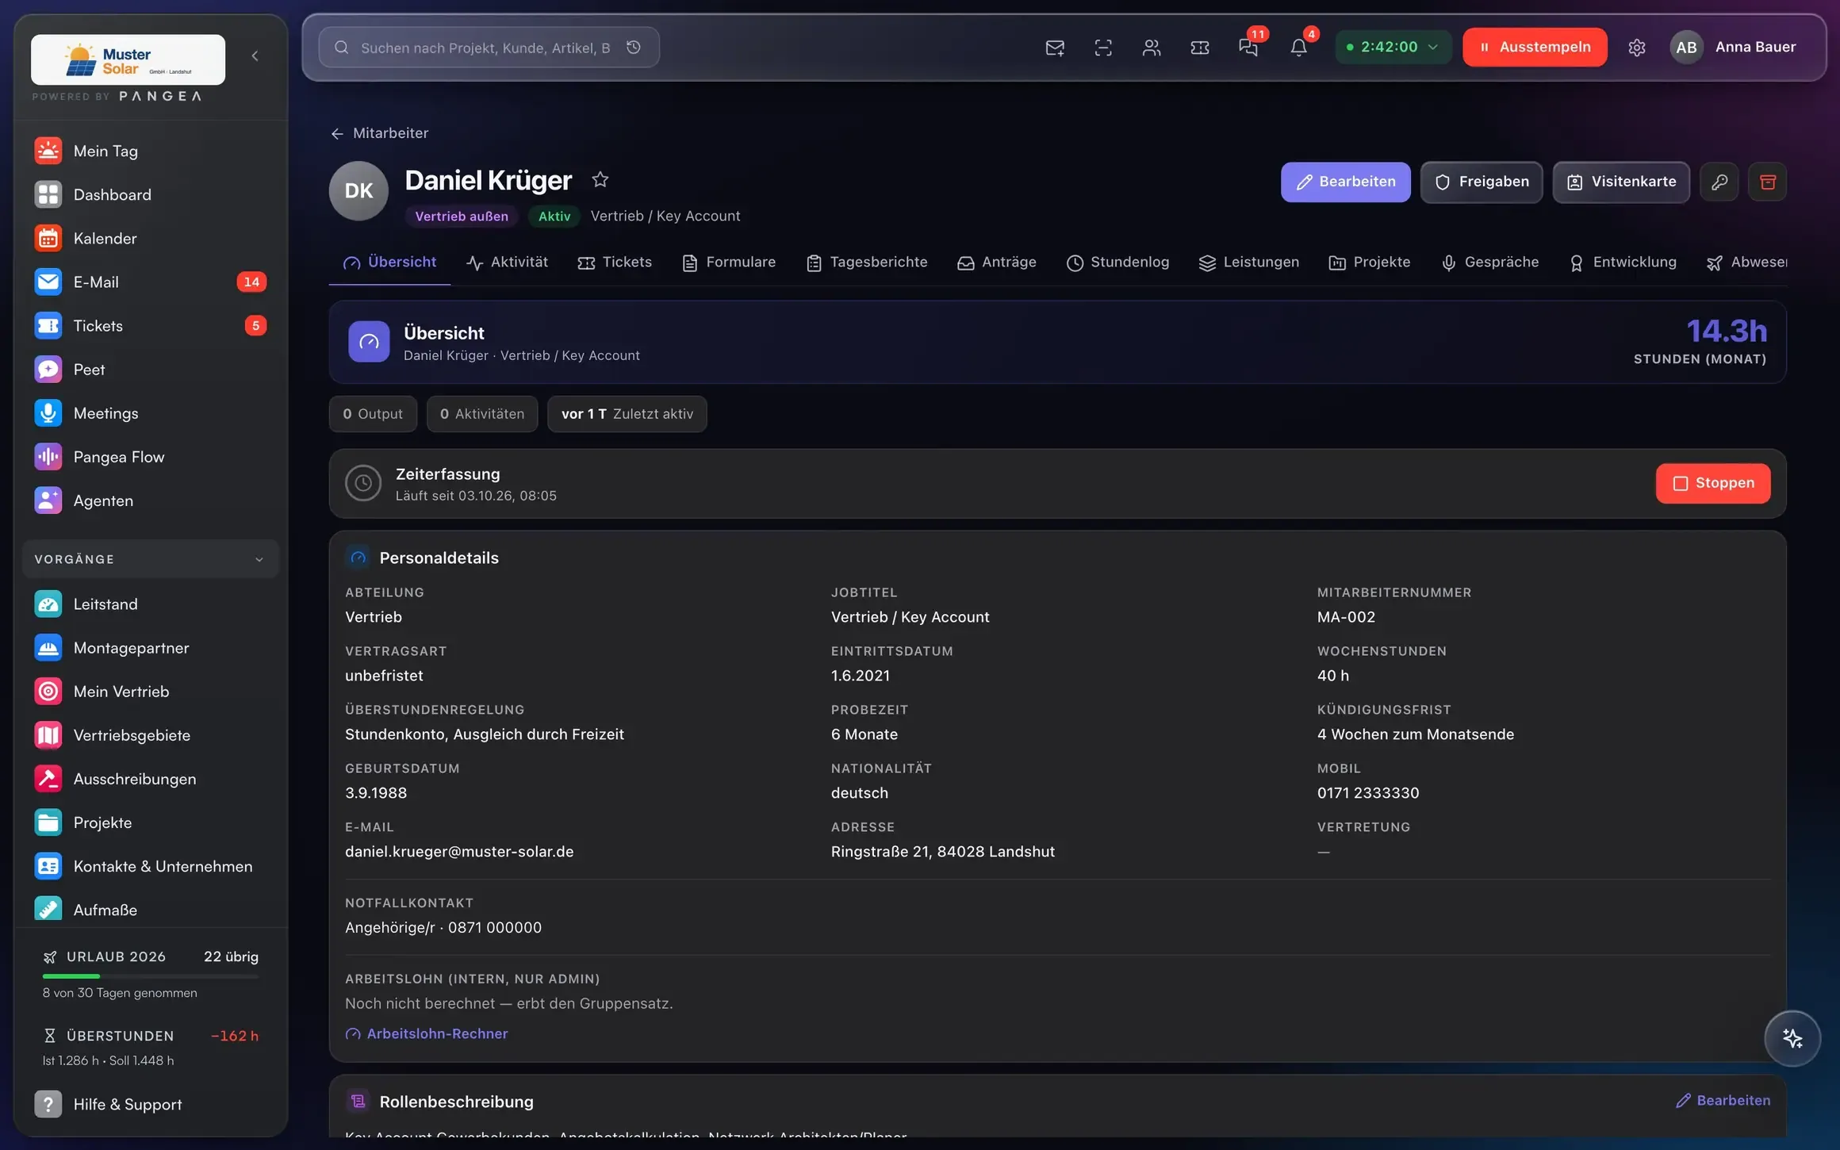
Task: Click the Zuletzt aktiv chip
Action: [627, 414]
